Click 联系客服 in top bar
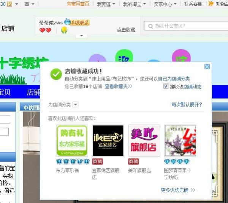 [x=193, y=4]
